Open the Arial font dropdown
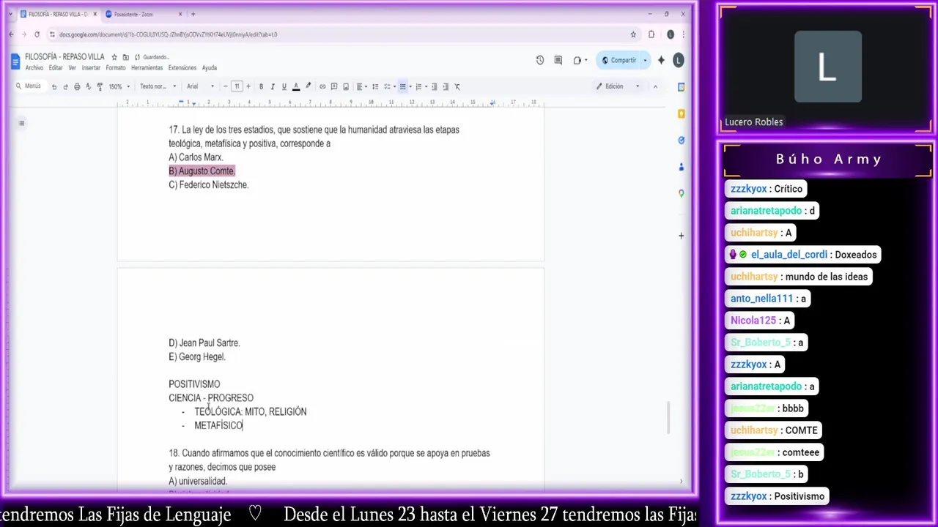The height and width of the screenshot is (527, 938). click(x=200, y=86)
